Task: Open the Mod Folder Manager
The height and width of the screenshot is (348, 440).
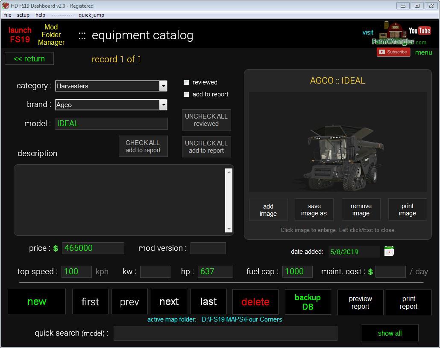Action: click(x=51, y=35)
